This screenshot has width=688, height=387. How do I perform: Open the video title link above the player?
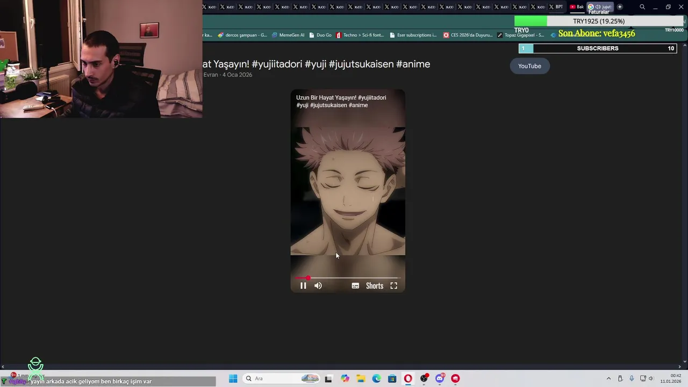coord(317,64)
